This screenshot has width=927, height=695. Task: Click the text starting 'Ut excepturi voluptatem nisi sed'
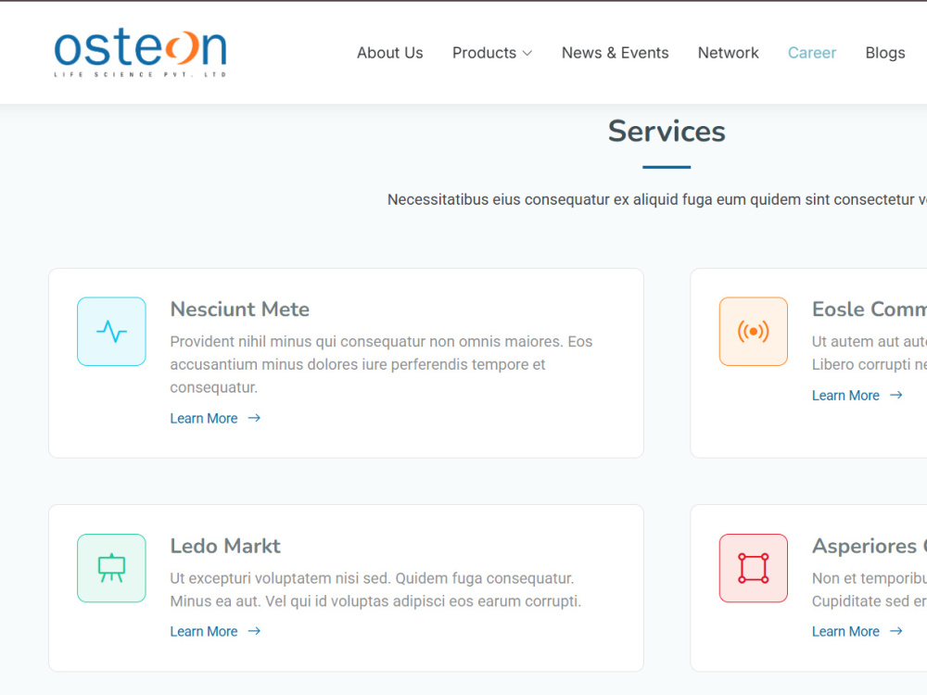click(x=375, y=589)
